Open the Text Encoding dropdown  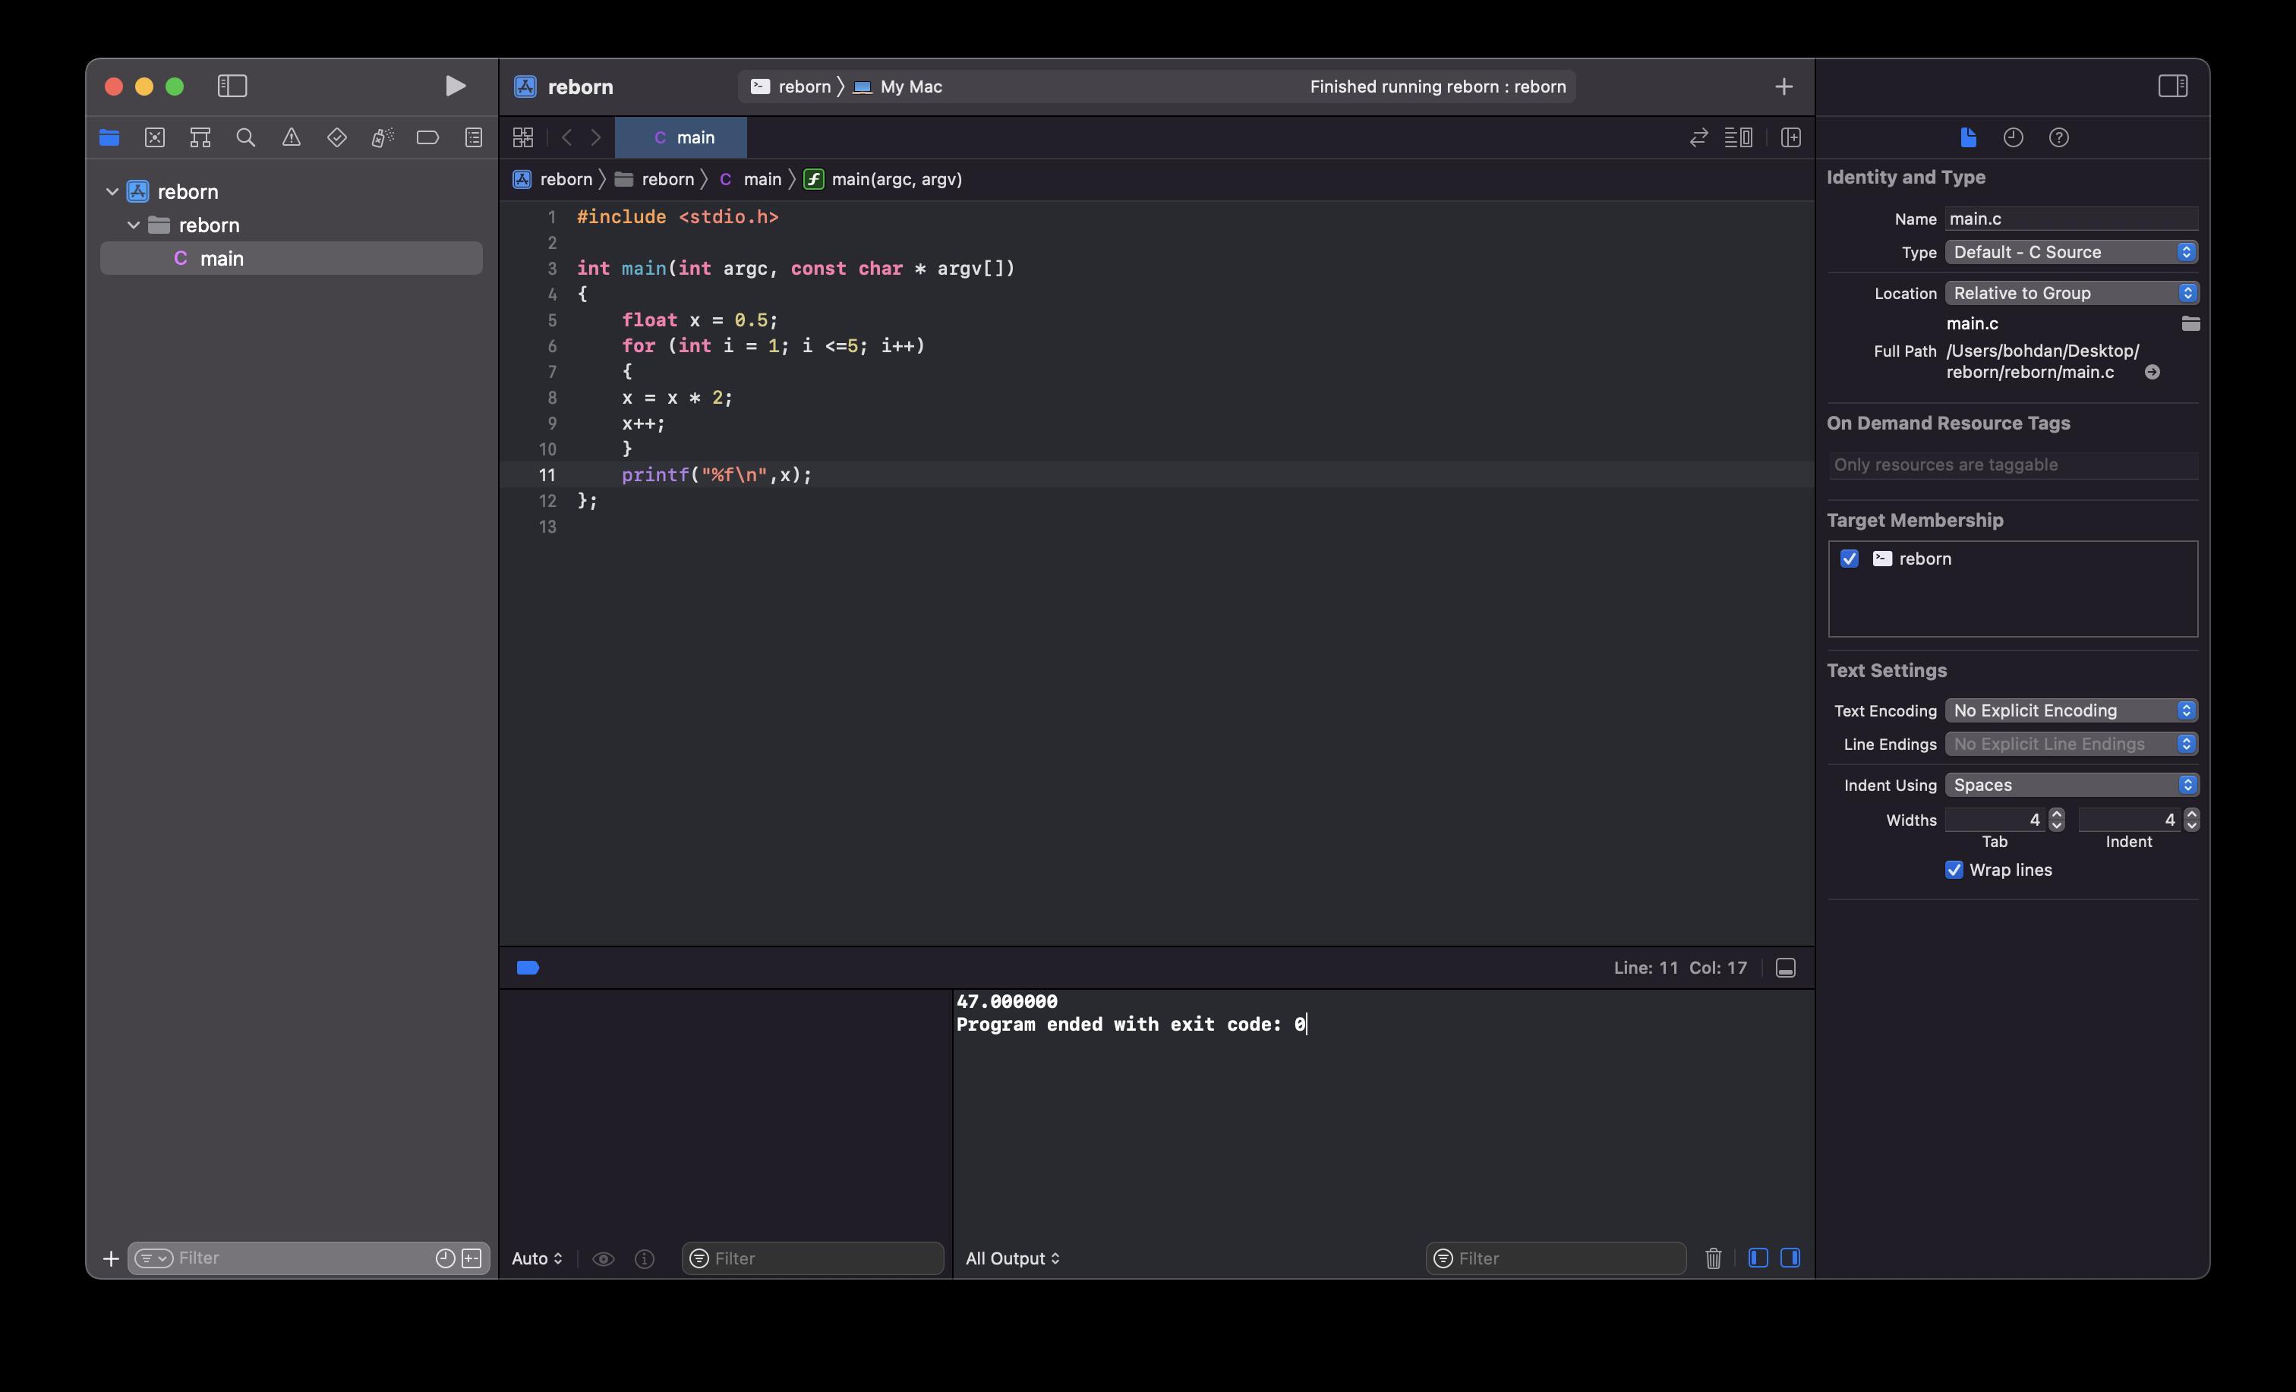coord(2070,711)
